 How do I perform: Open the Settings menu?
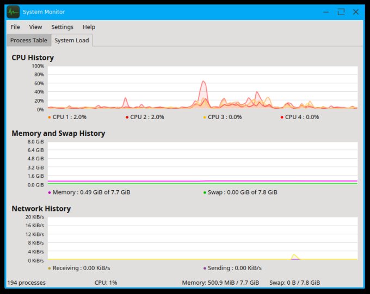click(x=62, y=27)
